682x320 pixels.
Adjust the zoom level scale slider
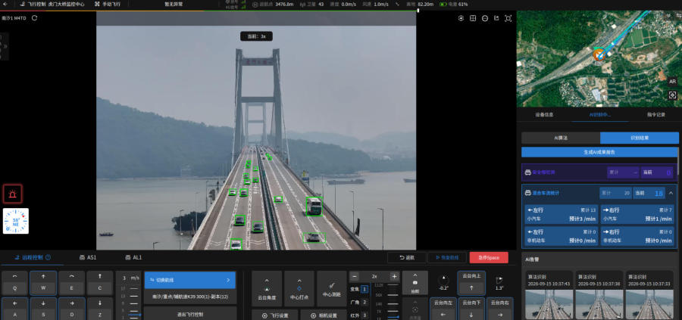[x=393, y=302]
